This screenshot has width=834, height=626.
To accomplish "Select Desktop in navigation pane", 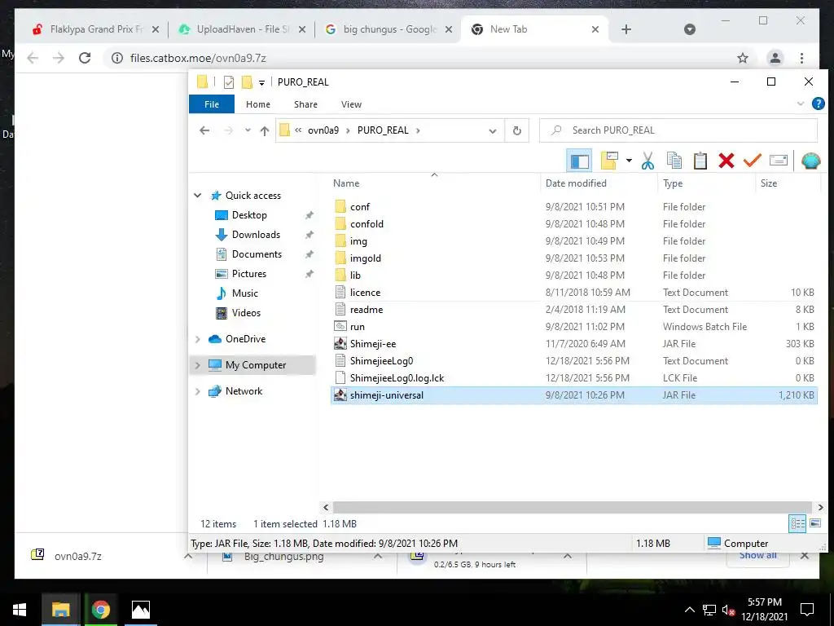I will tap(249, 215).
